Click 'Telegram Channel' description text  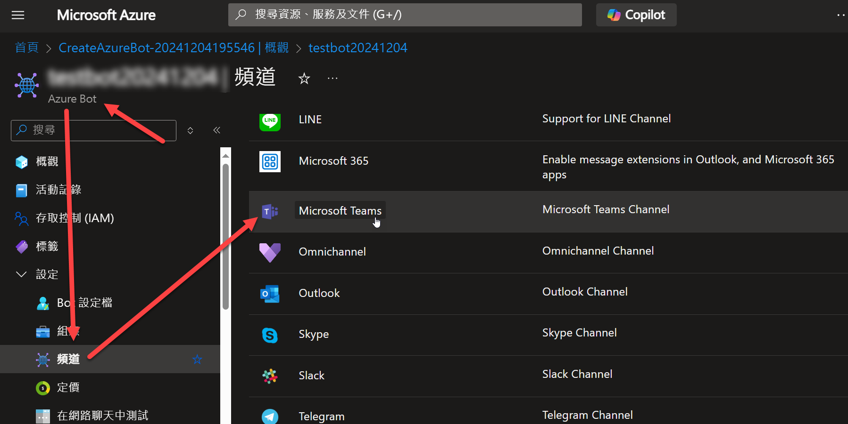point(587,415)
